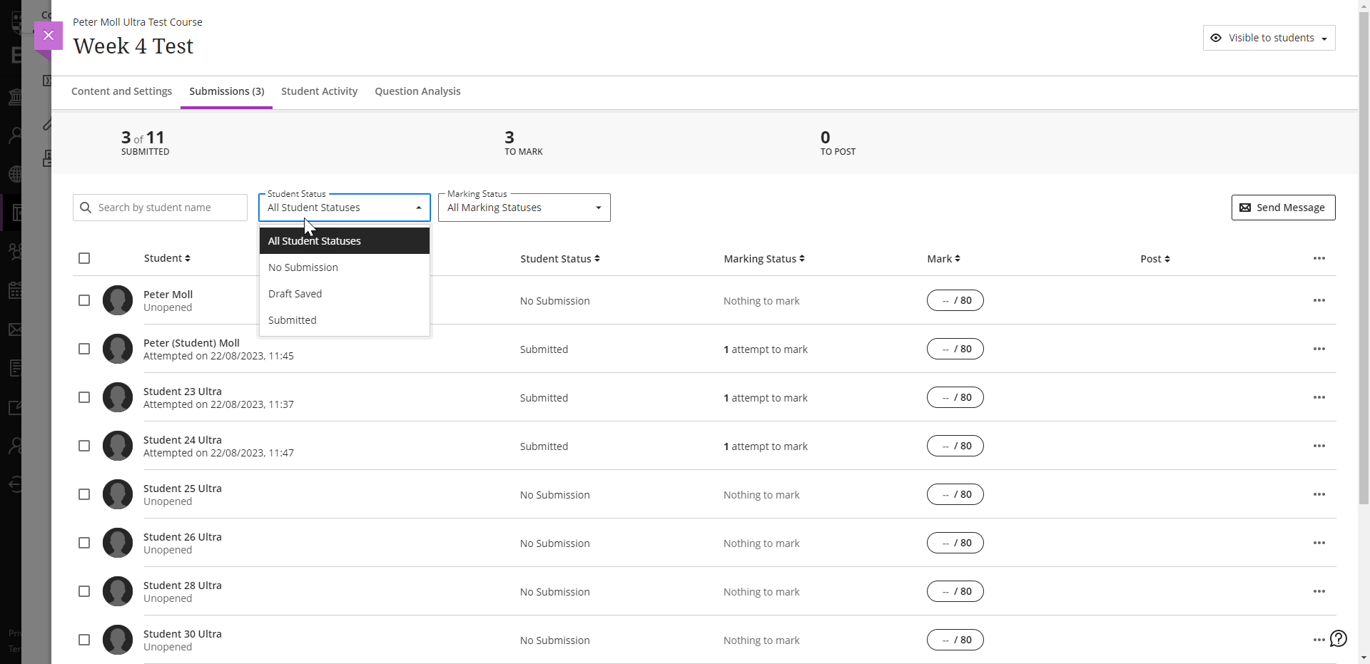This screenshot has width=1370, height=664.
Task: Switch to Question Analysis tab
Action: click(x=417, y=91)
